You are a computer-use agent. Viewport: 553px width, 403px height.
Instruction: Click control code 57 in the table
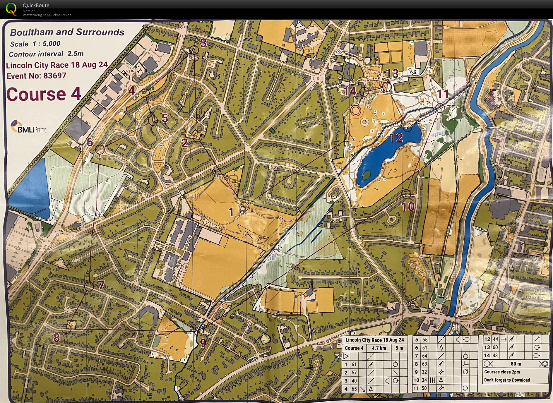pyautogui.click(x=354, y=373)
